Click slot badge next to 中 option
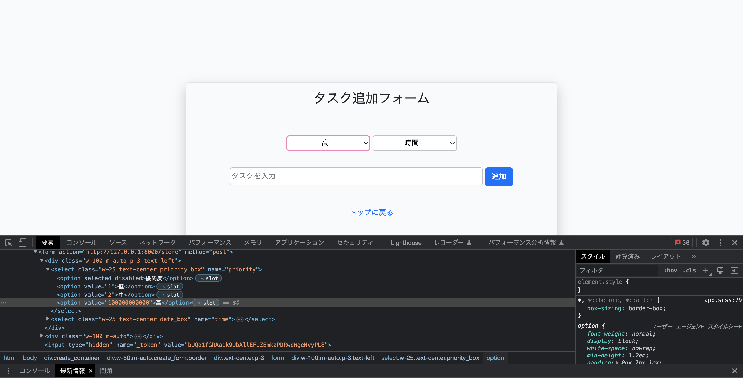 click(x=170, y=295)
